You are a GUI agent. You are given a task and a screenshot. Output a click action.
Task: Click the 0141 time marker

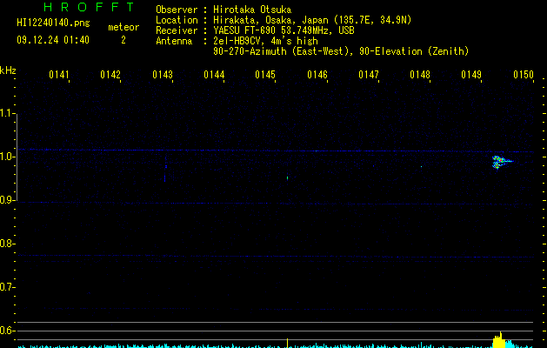pos(58,75)
